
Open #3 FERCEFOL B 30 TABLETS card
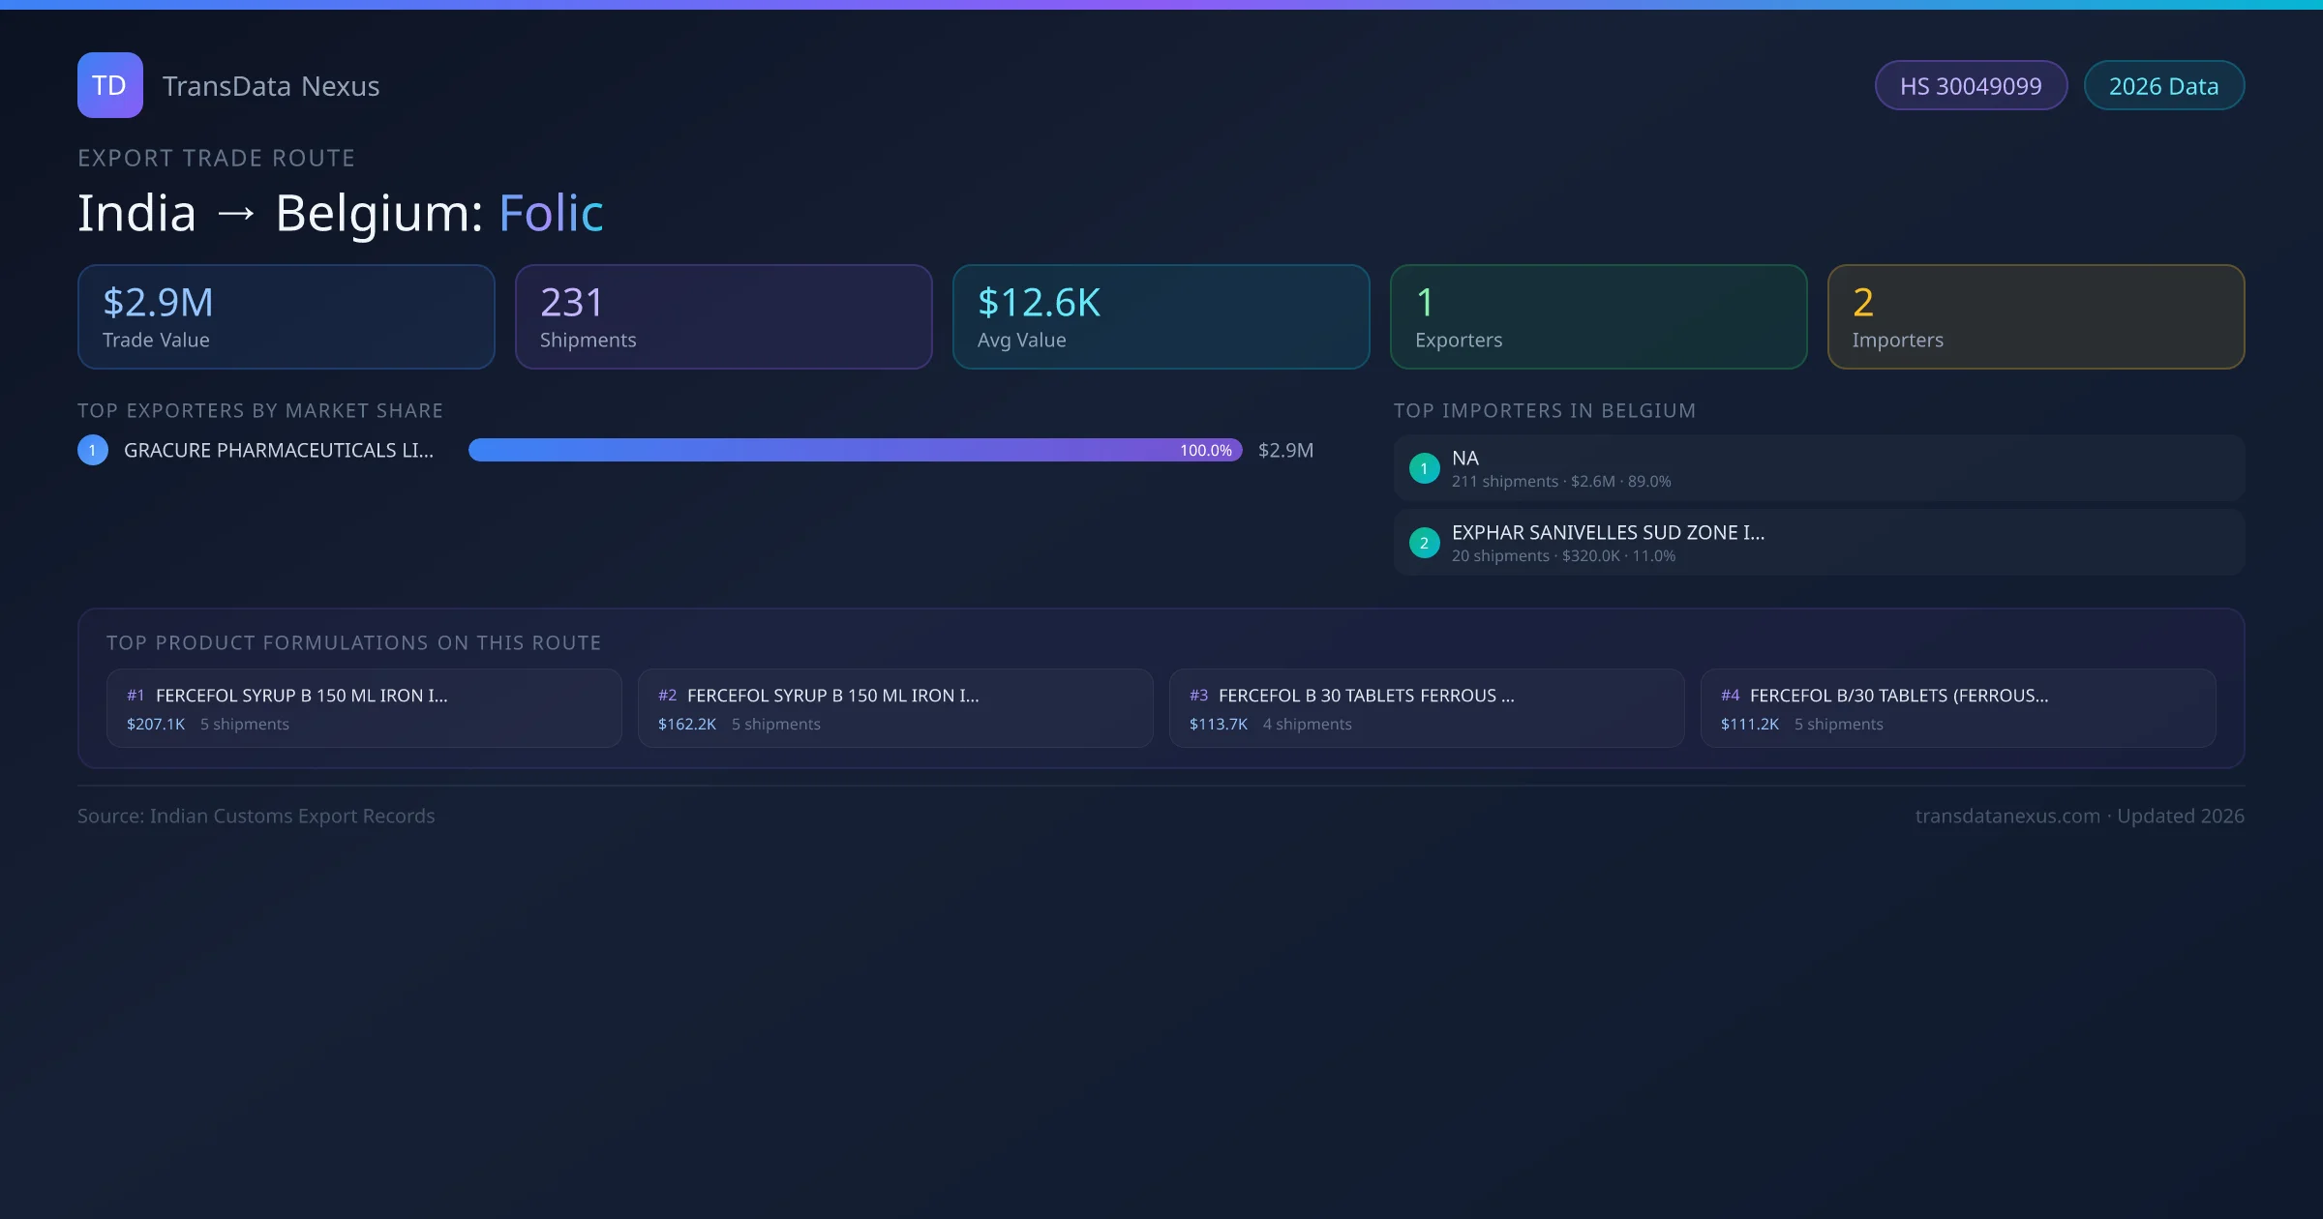[x=1427, y=708]
